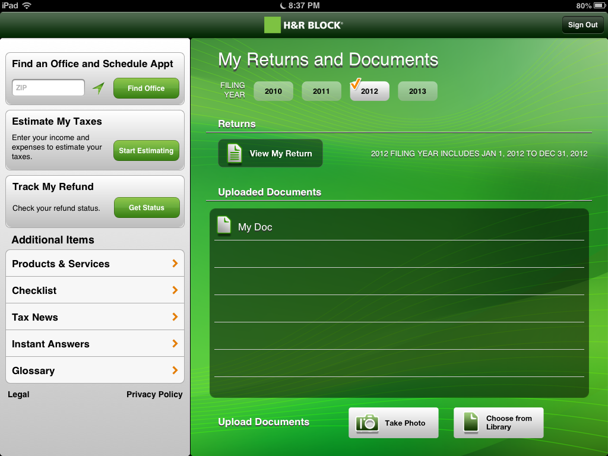Tap the Upload Documents label
The image size is (608, 456).
(264, 422)
